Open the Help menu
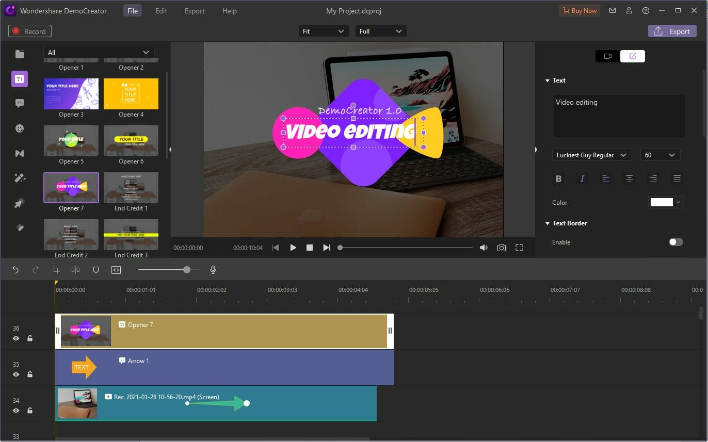Screen dimensions: 708x442 coord(230,11)
